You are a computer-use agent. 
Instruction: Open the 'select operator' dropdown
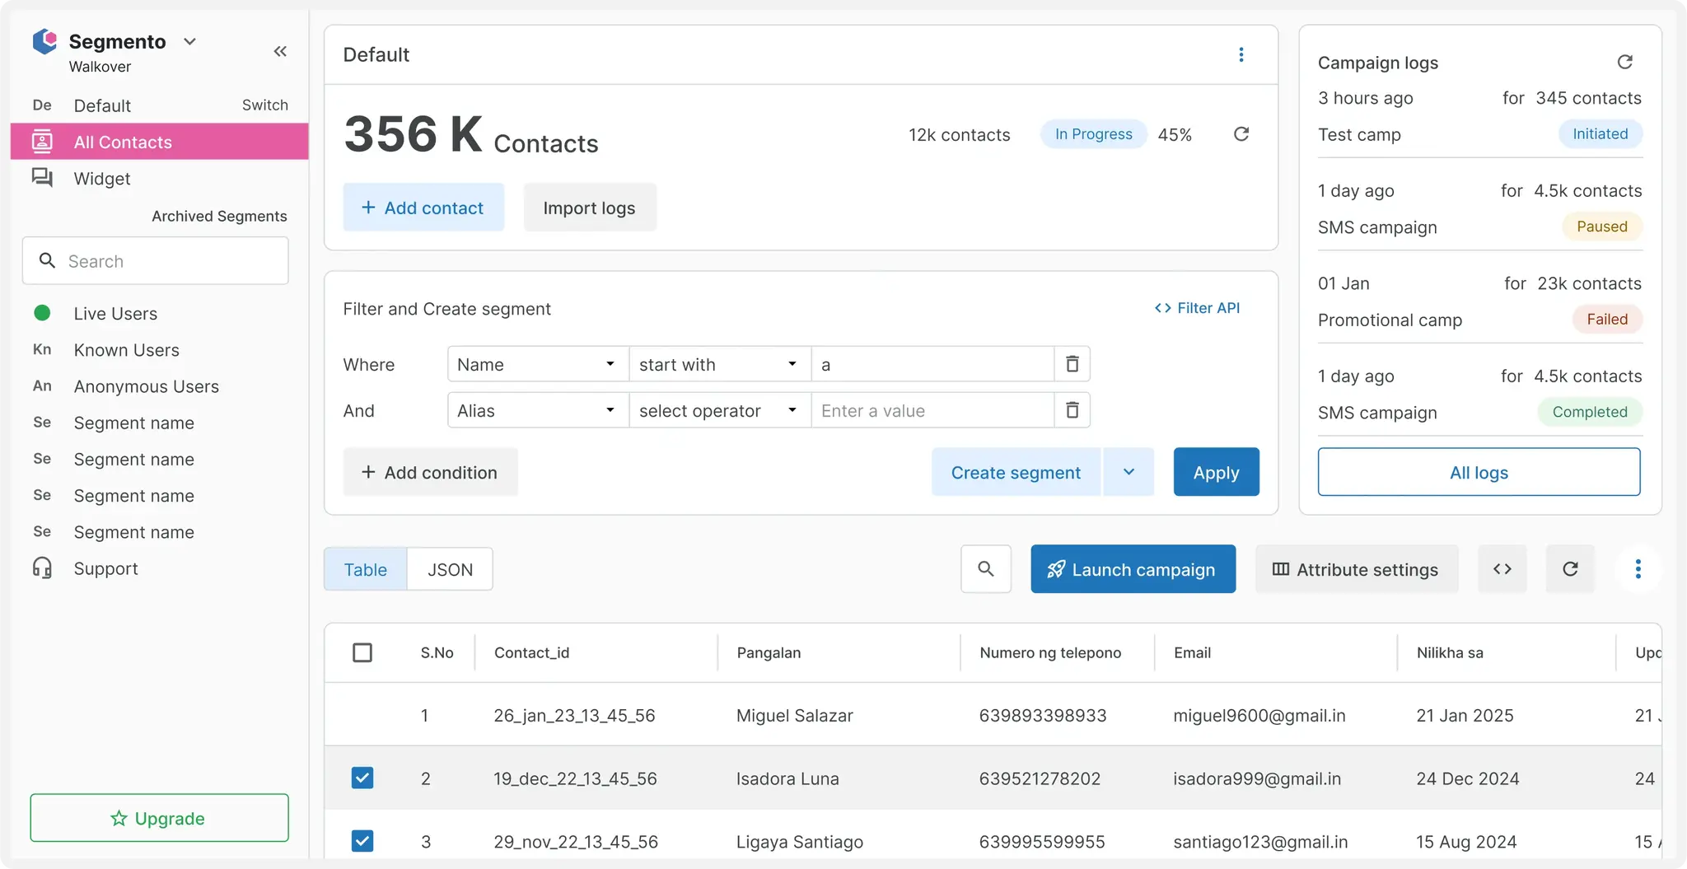(718, 410)
